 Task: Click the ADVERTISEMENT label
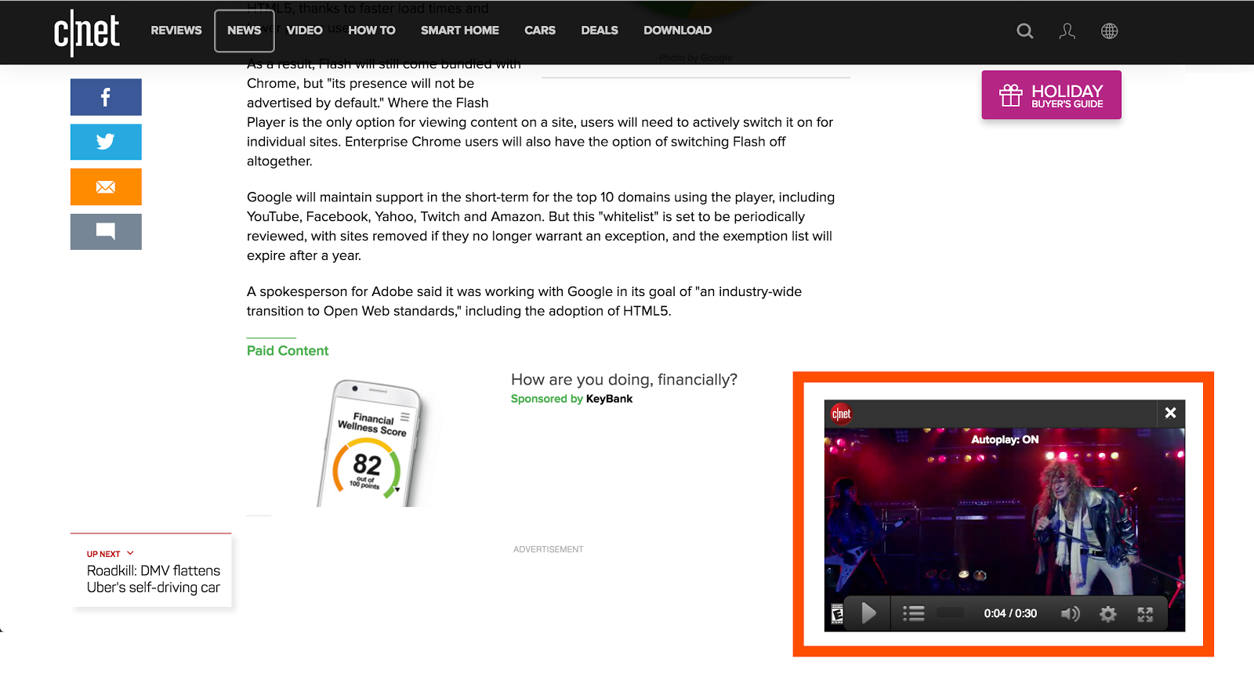click(x=549, y=549)
